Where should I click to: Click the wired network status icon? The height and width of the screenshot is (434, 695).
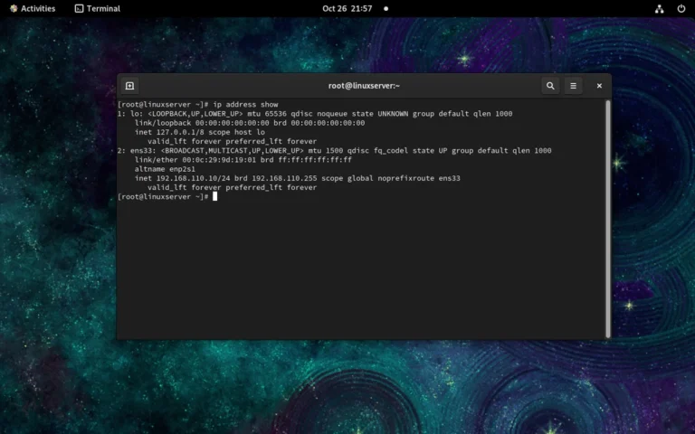[x=659, y=8]
